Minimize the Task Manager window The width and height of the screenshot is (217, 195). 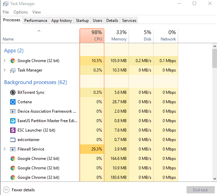(x=179, y=3)
